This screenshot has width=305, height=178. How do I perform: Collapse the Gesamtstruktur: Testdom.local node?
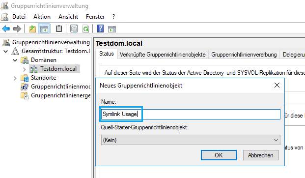(6, 52)
